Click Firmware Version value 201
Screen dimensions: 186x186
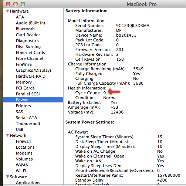point(120,50)
